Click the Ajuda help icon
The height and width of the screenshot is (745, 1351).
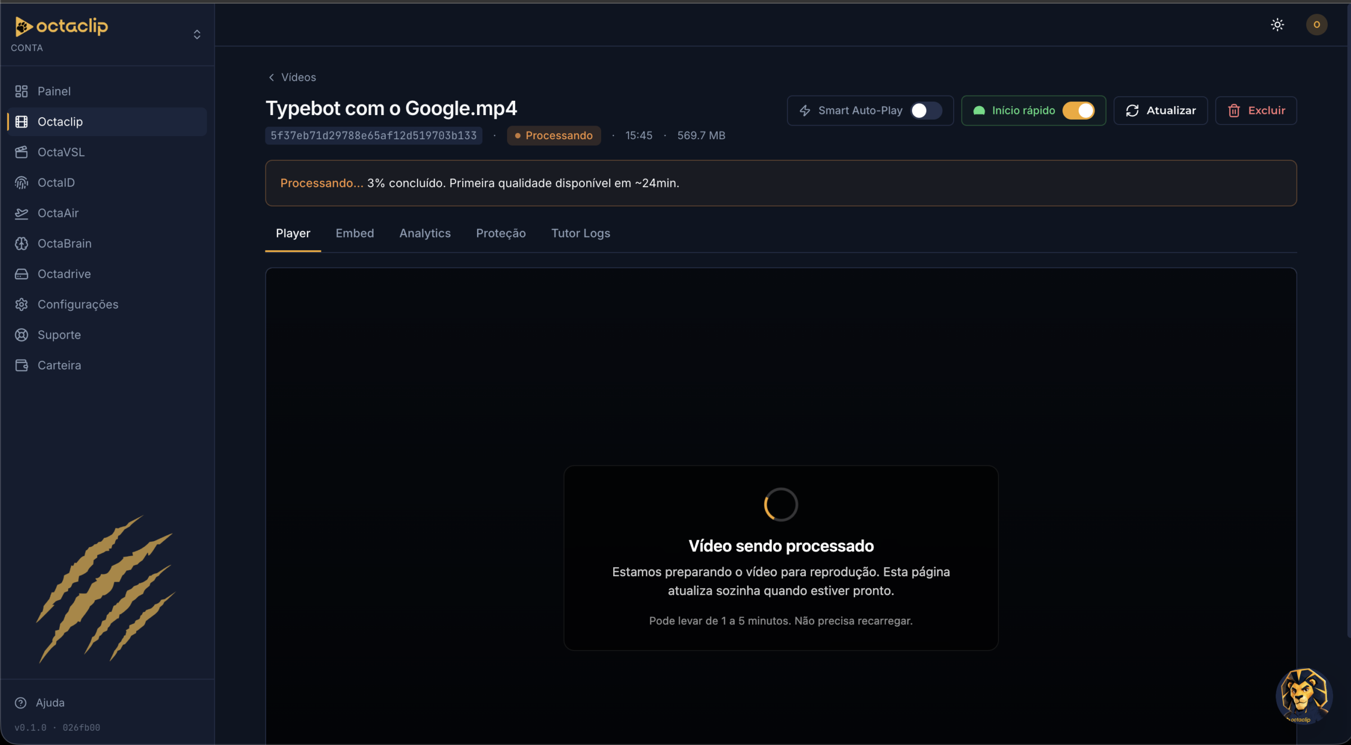[x=21, y=703]
